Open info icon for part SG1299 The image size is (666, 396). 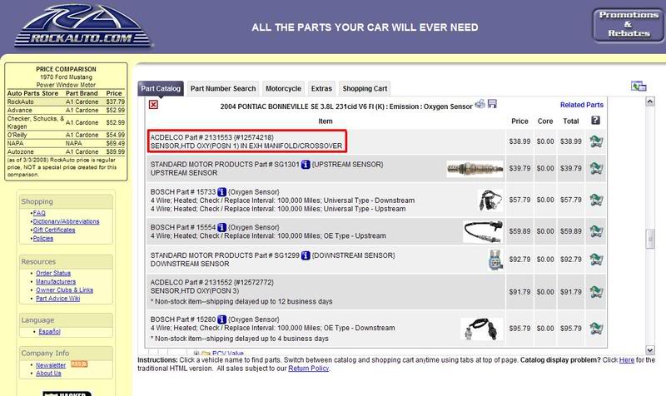(306, 255)
